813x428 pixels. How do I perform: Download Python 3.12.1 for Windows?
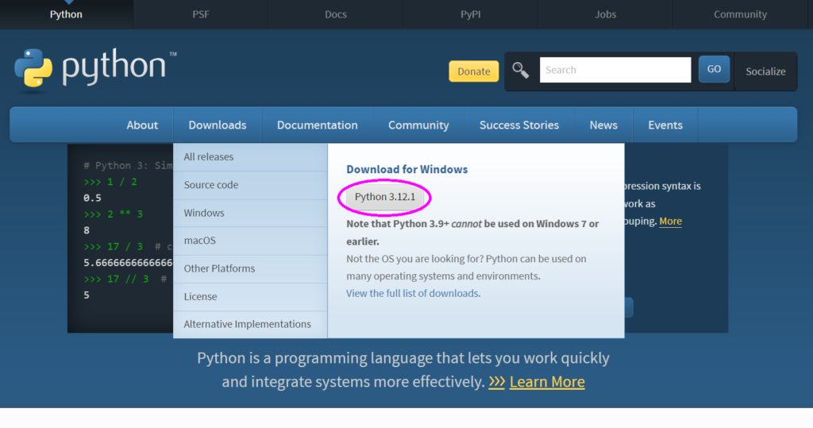tap(385, 197)
